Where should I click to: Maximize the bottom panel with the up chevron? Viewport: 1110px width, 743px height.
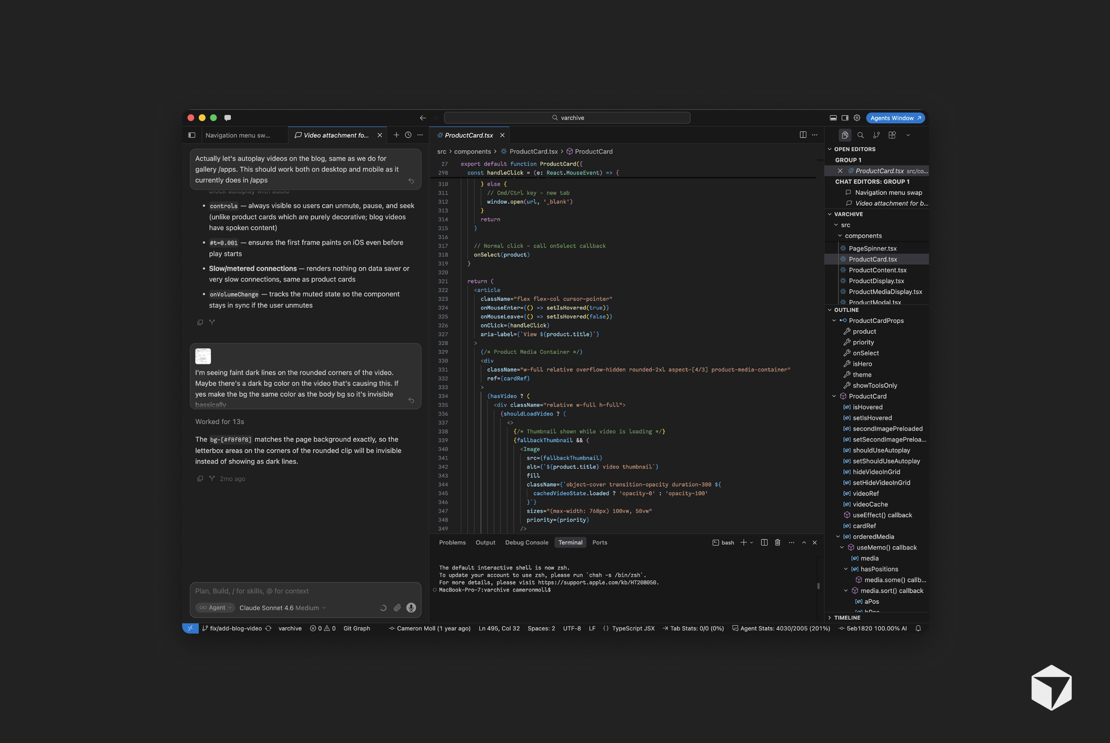click(804, 542)
